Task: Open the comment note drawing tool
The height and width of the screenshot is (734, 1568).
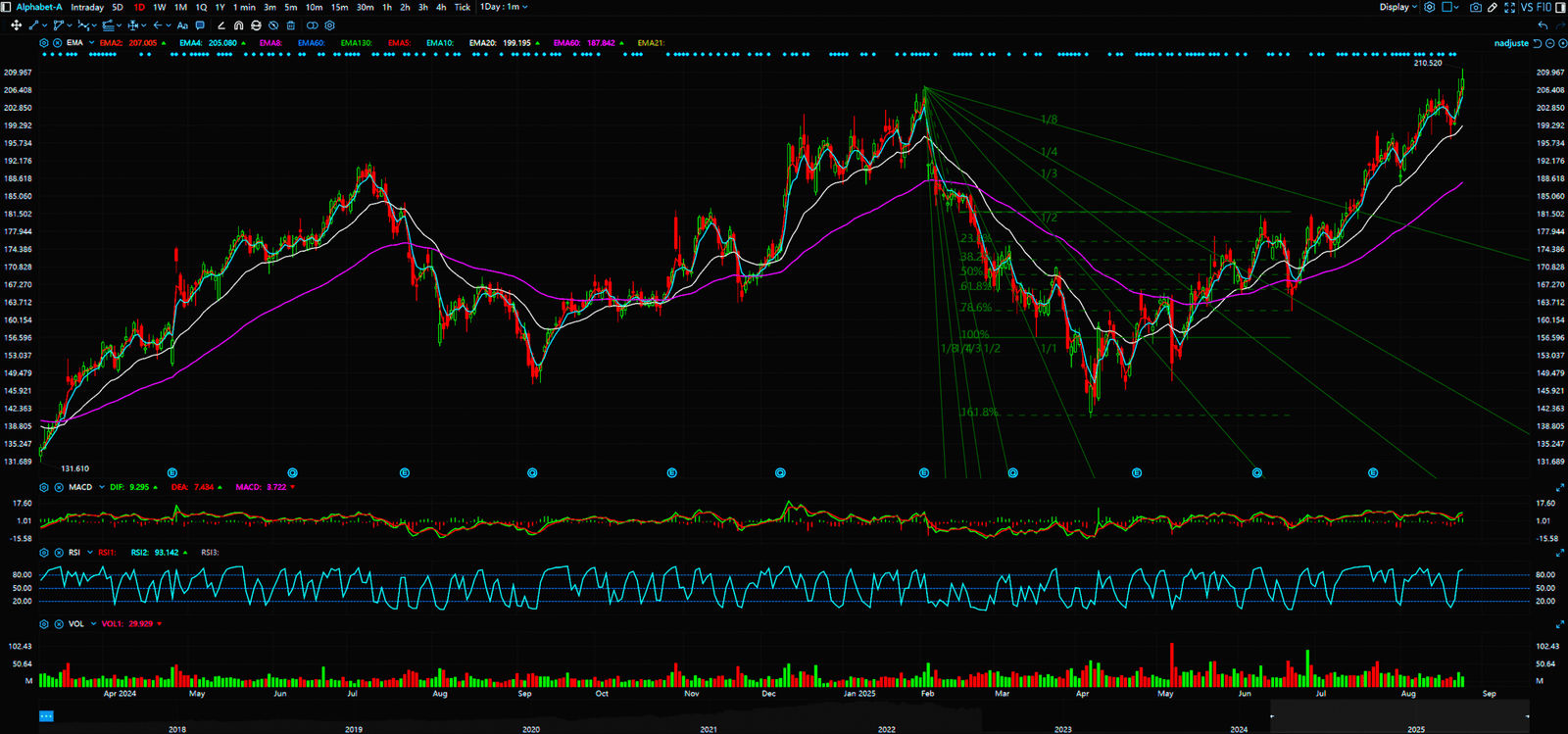Action: point(200,25)
